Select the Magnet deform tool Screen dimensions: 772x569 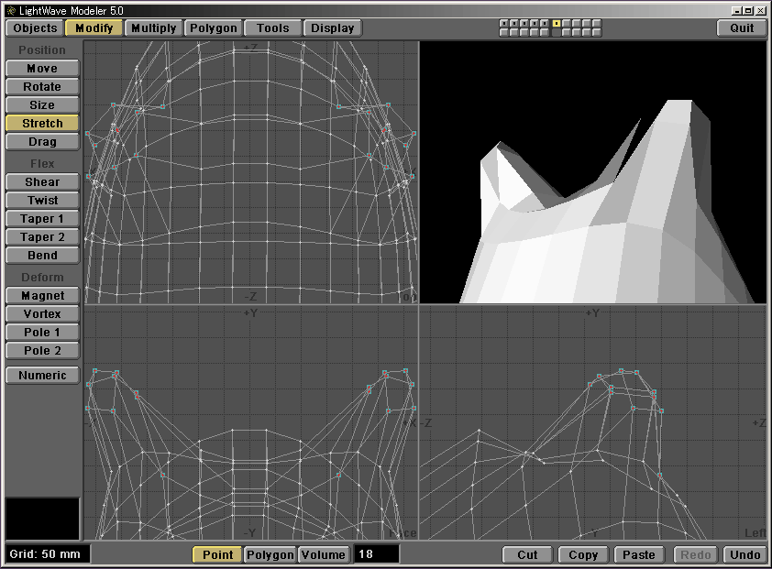tap(42, 296)
